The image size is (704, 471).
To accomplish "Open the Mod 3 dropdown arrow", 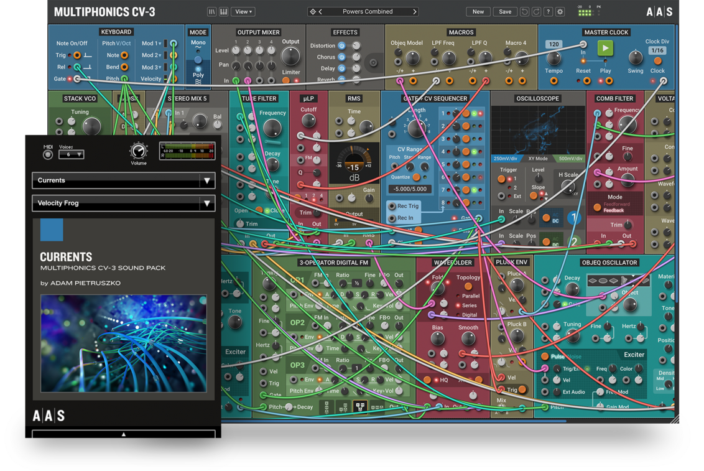I will coord(159,67).
